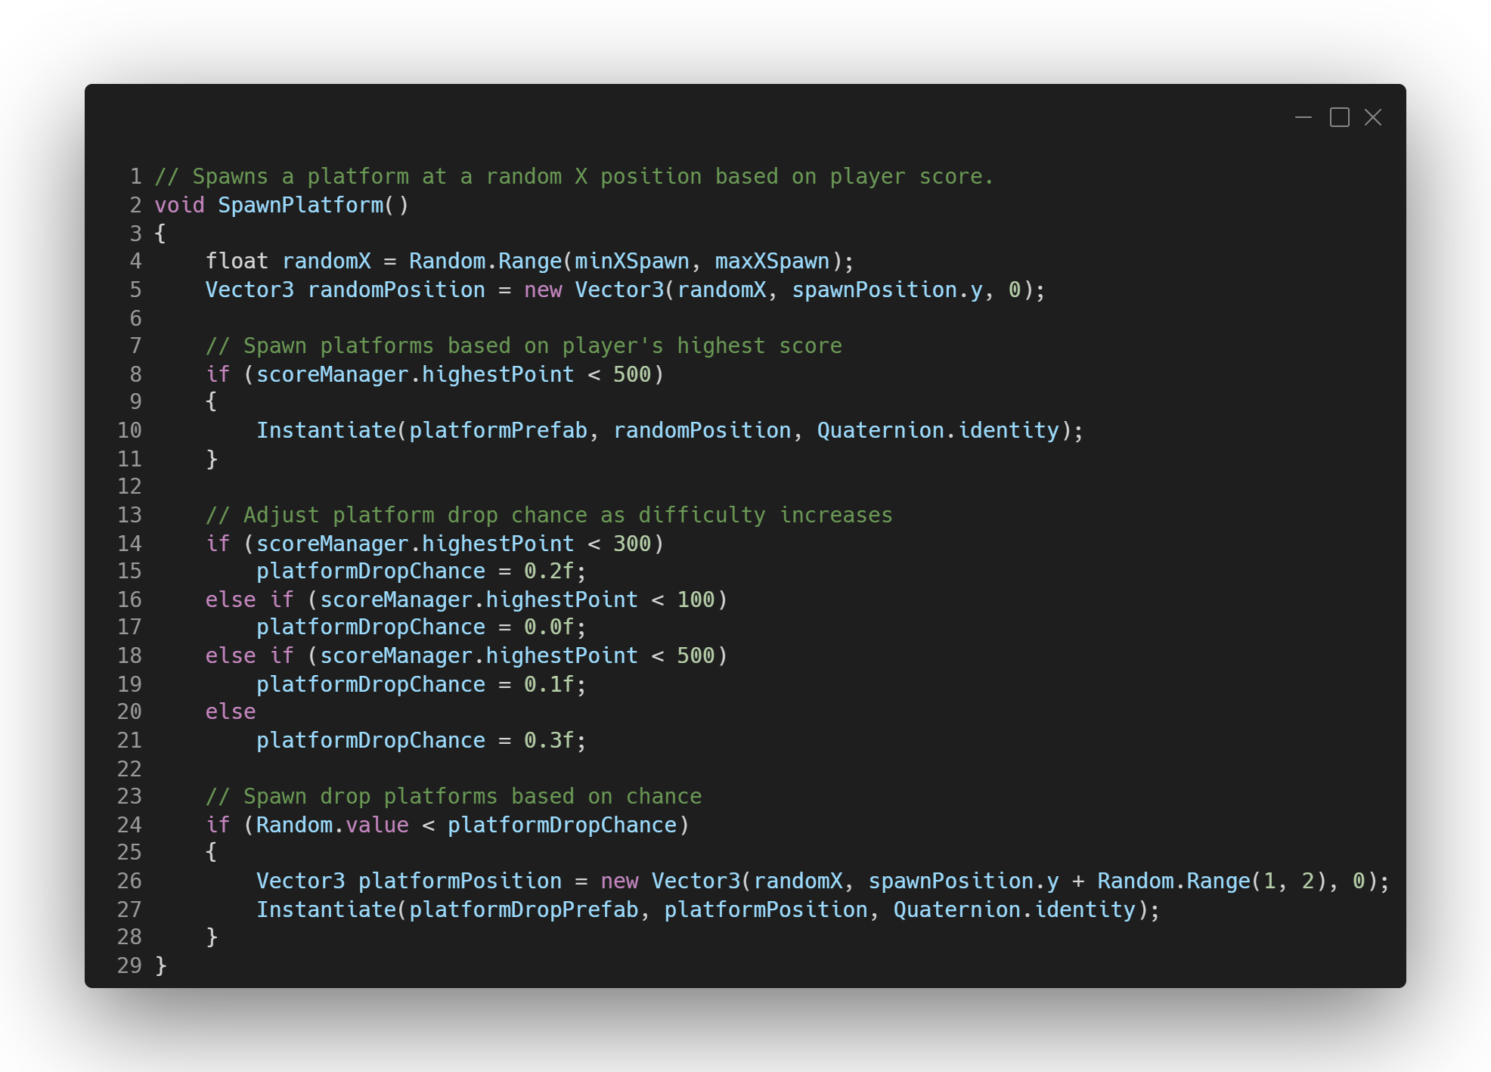Click the 'void' keyword on line 2
1491x1072 pixels.
point(180,205)
